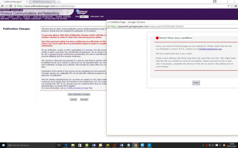This screenshot has width=238, height=148.
Task: Click the Sogou input method tray icon
Action: pyautogui.click(x=224, y=145)
